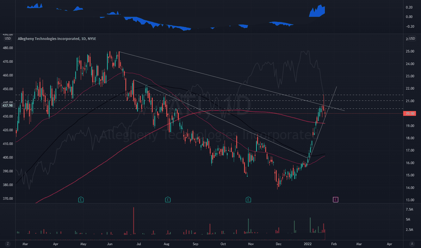Viewport: 421px width, 248px height.
Task: Click the 13.00 label on the right price scale
Action: [x=410, y=200]
